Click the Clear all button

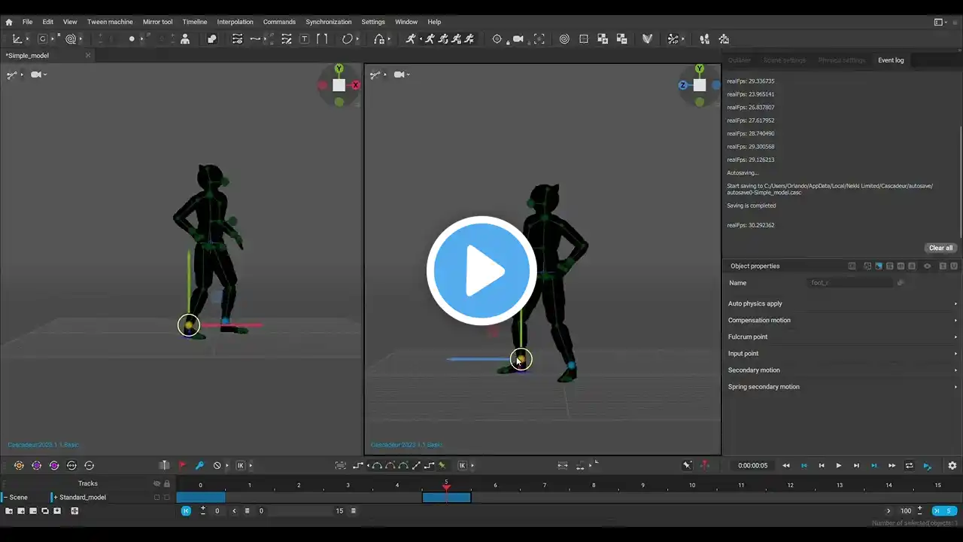click(x=940, y=248)
